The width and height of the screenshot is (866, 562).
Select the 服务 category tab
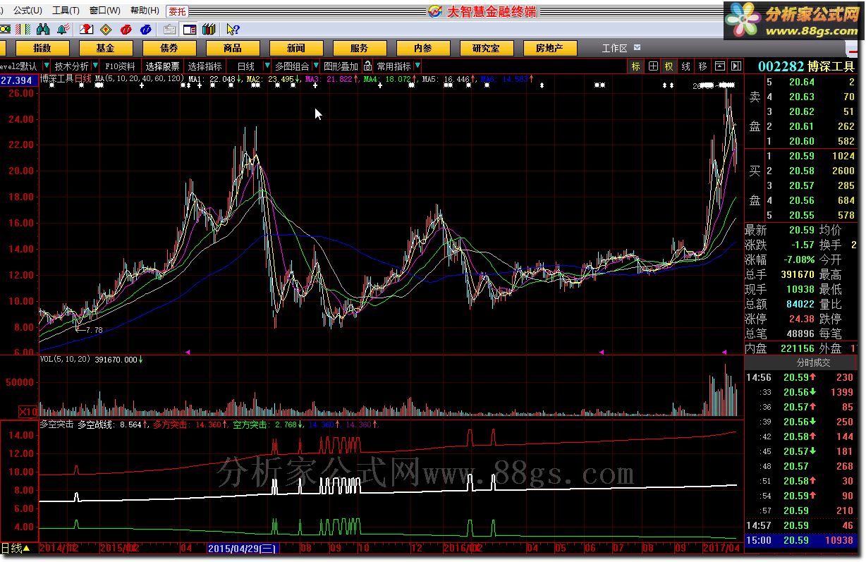[x=359, y=48]
